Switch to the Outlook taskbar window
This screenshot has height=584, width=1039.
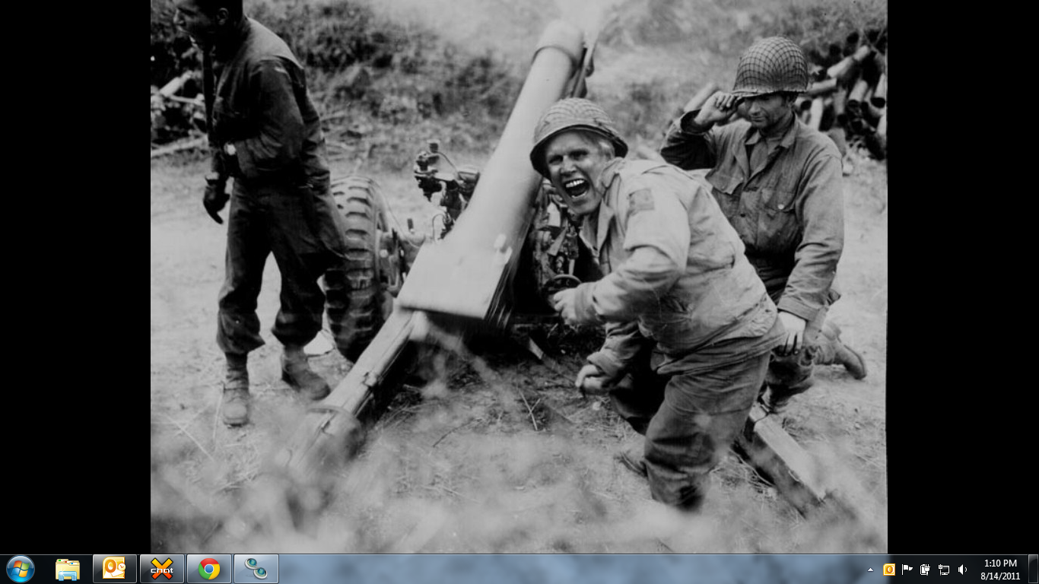[x=114, y=569]
